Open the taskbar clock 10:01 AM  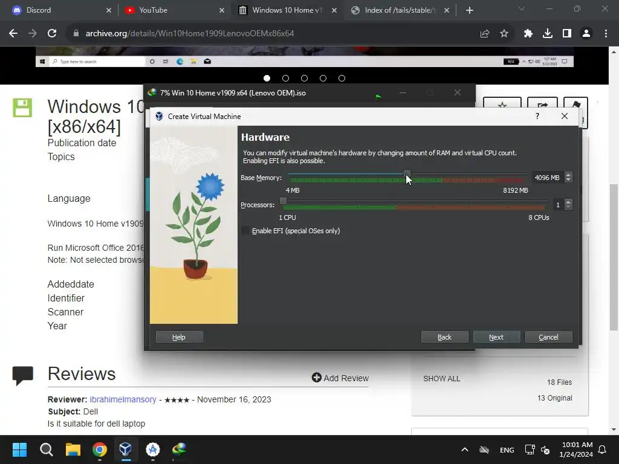[x=576, y=449]
